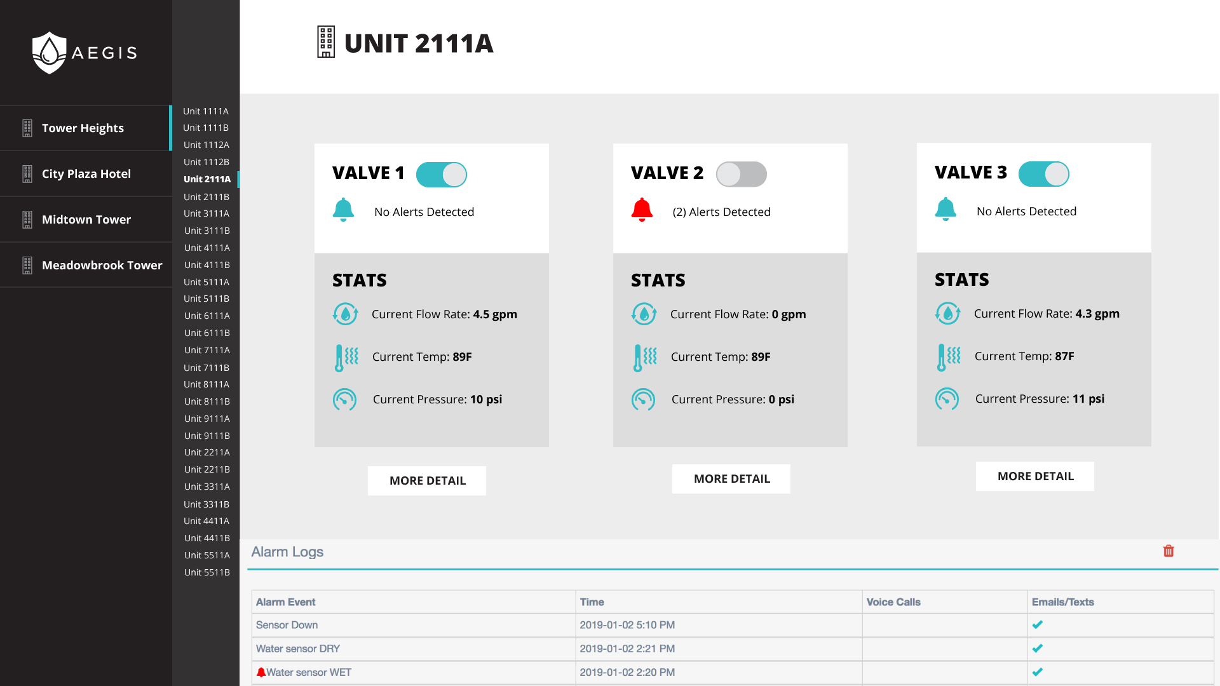1220x686 pixels.
Task: Click Valve 3 pressure gauge icon
Action: pos(947,399)
